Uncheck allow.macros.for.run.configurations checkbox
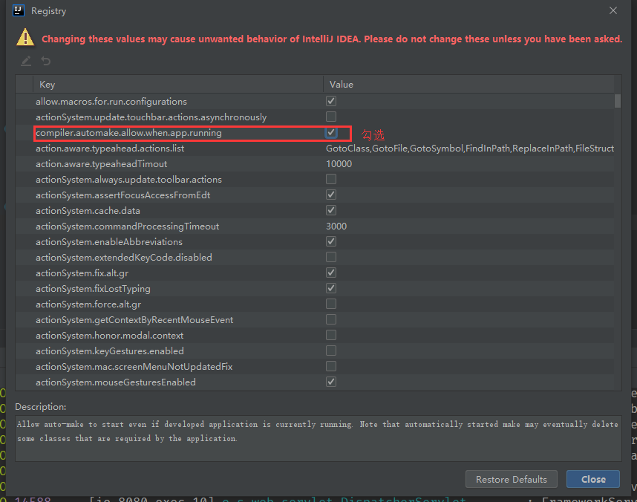This screenshot has width=637, height=502. (x=331, y=101)
